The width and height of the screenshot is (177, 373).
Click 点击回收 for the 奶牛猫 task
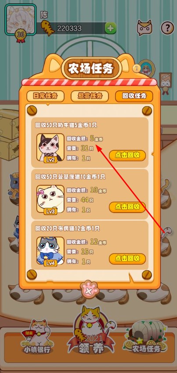(x=127, y=155)
